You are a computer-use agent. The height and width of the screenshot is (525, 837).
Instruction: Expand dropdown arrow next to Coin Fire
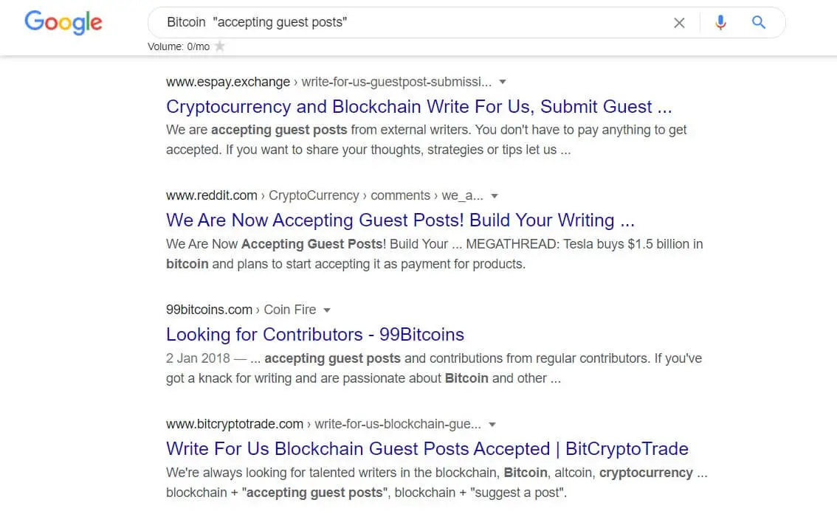pos(327,310)
